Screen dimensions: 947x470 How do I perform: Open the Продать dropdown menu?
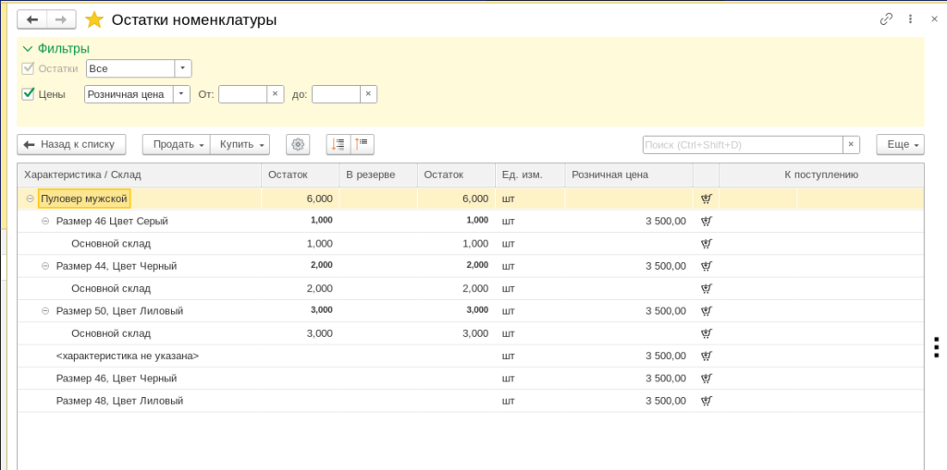pos(177,144)
